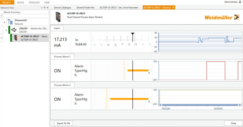This screenshot has width=243, height=127.
Task: Open the TOPOLOGY menu
Action: click(x=34, y=2)
